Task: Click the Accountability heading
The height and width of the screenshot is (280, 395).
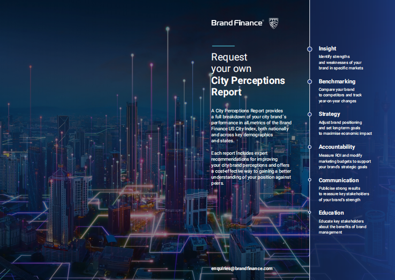Action: pyautogui.click(x=337, y=147)
